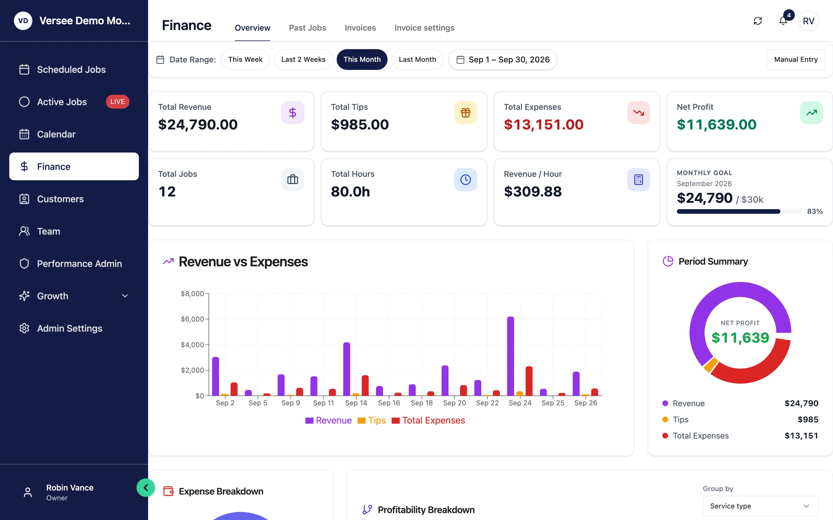Viewport: 833px width, 520px height.
Task: Click the red Total Expenses legend dot
Action: coord(665,436)
